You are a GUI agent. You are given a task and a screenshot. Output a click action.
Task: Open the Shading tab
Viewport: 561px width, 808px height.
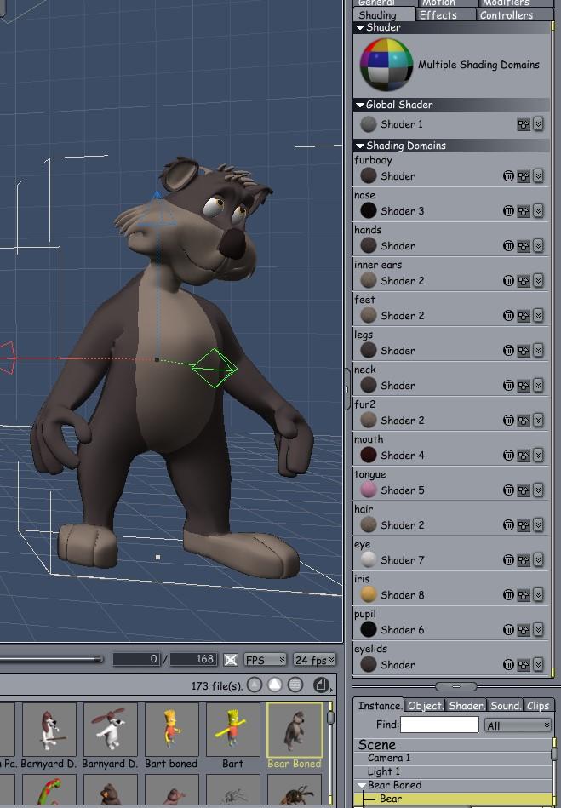click(x=384, y=15)
